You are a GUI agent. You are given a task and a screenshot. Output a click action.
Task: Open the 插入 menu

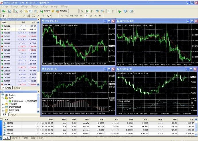tap(24, 7)
